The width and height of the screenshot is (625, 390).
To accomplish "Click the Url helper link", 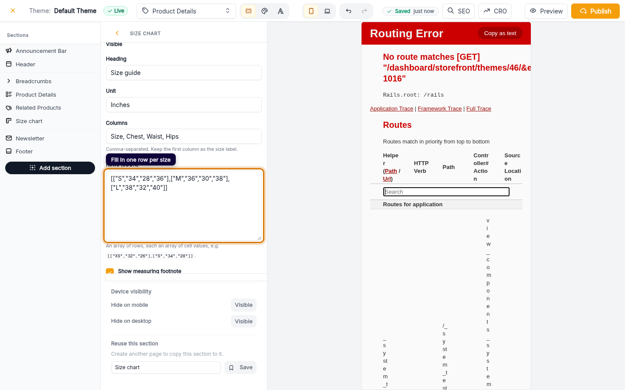I will [x=387, y=179].
